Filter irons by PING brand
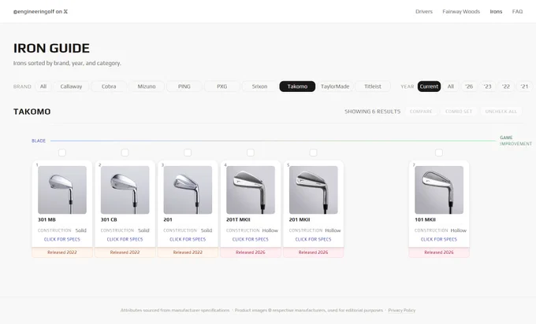 pos(184,87)
